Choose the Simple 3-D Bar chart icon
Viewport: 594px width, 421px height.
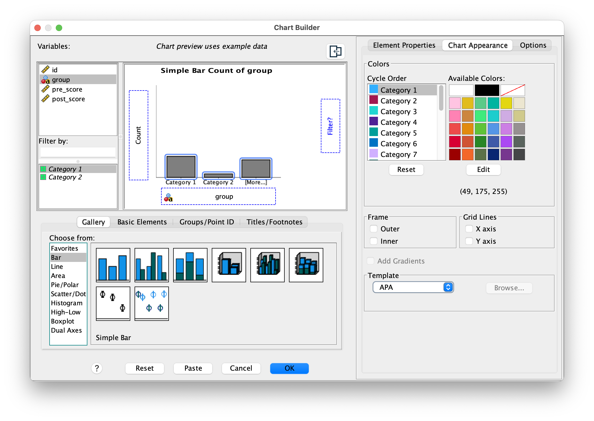(229, 265)
